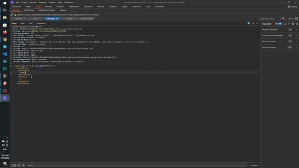Click the Search input field
The image size is (299, 168).
coord(136,165)
